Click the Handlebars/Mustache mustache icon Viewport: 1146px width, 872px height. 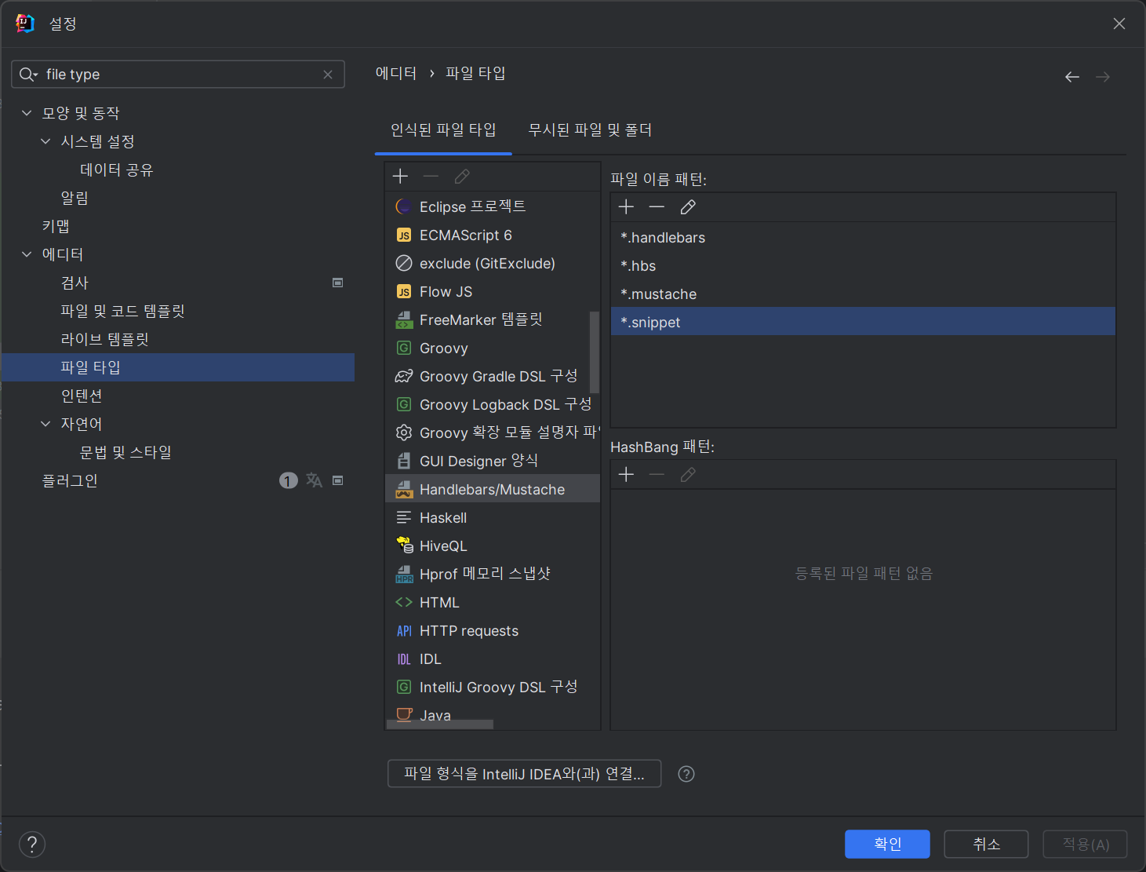coord(404,490)
